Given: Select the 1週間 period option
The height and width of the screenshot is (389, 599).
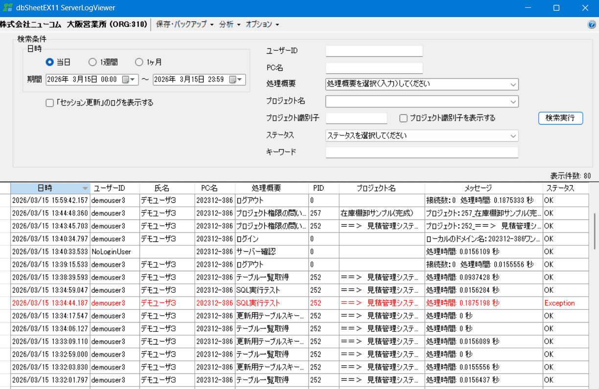Looking at the screenshot, I should pyautogui.click(x=92, y=62).
